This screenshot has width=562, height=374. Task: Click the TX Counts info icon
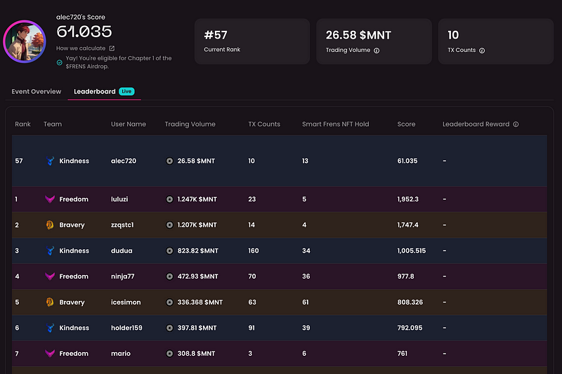click(x=482, y=51)
